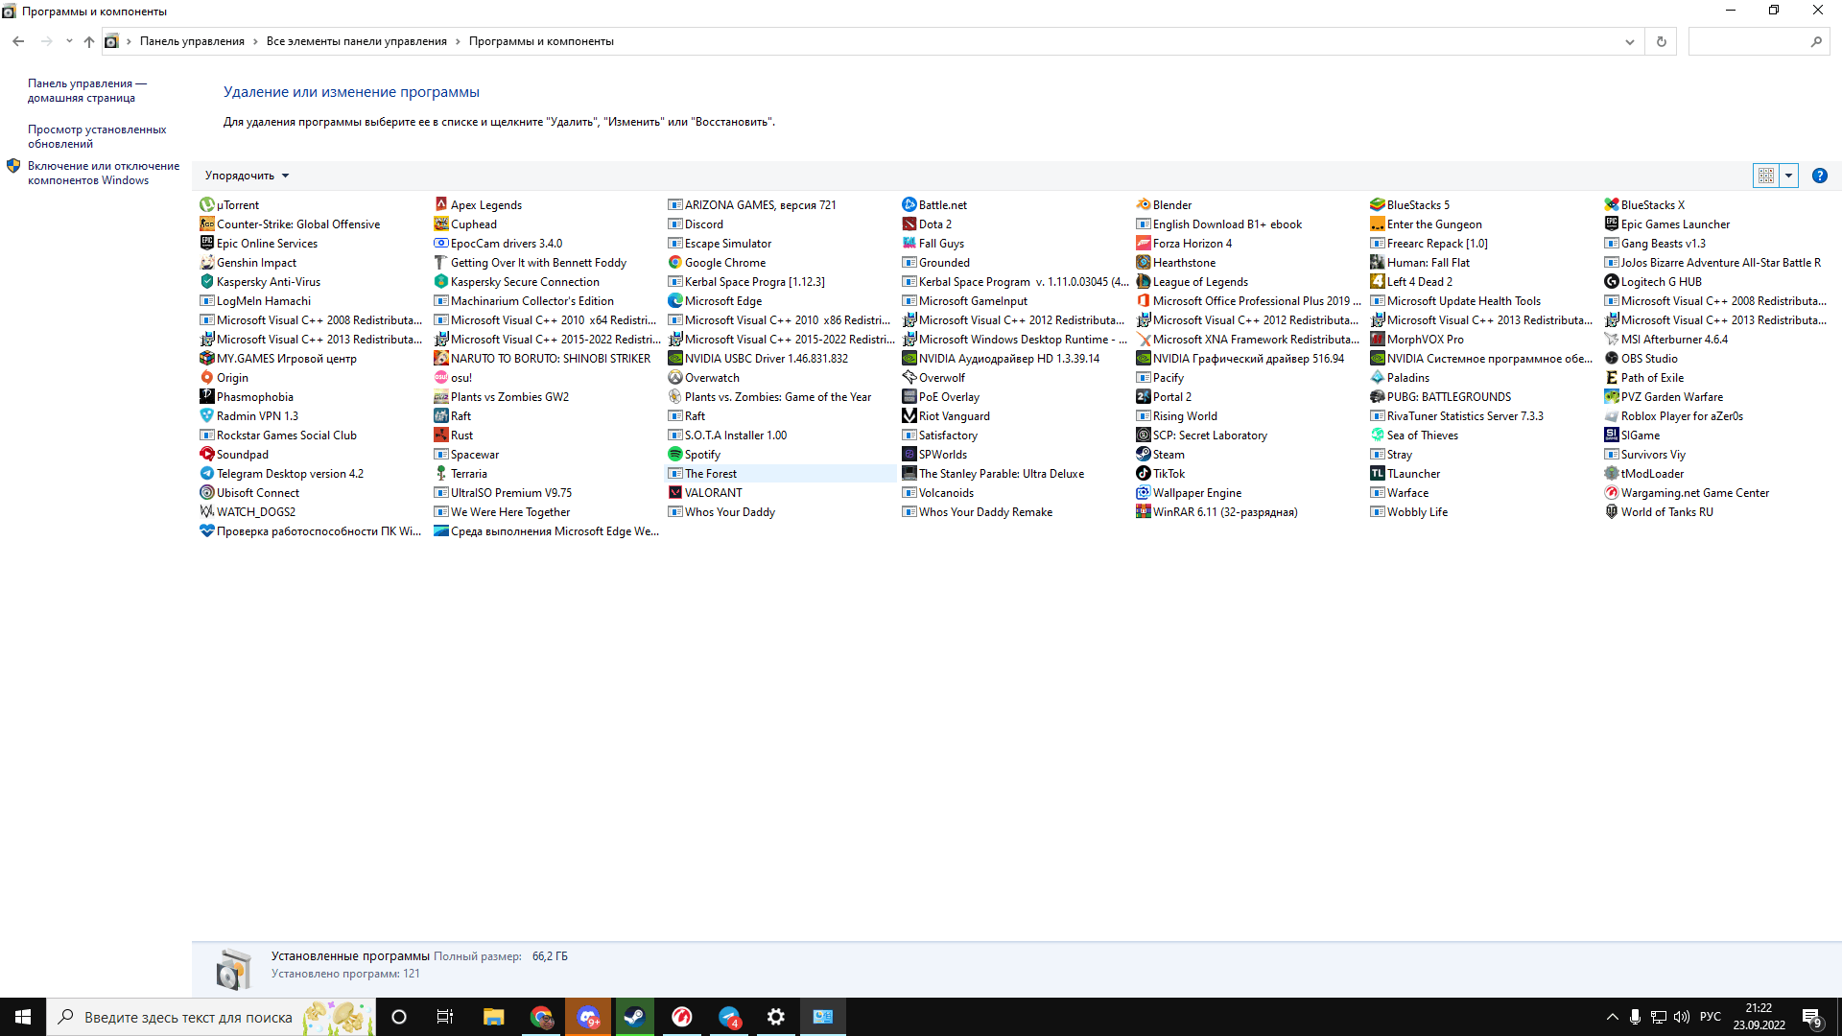Viewport: 1842px width, 1036px height.
Task: Open Просмотр установленных обновлений link
Action: pos(97,136)
